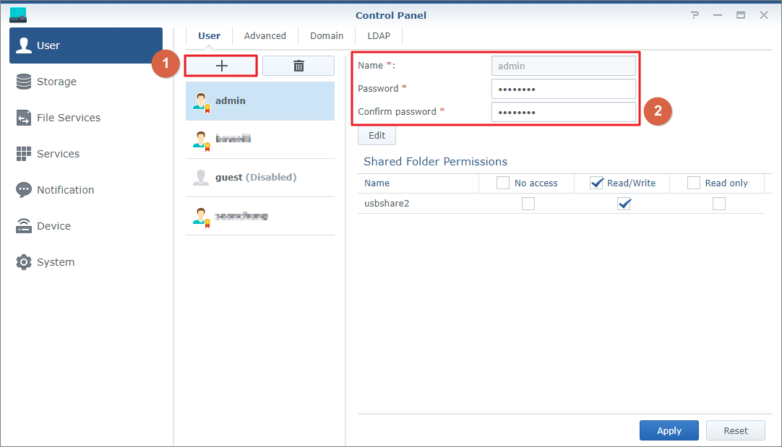The height and width of the screenshot is (447, 782).
Task: Enable Read only permission for usbshare2
Action: coord(718,204)
